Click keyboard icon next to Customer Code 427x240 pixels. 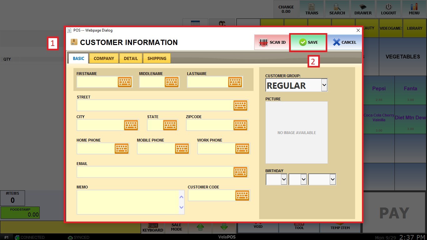point(242,195)
